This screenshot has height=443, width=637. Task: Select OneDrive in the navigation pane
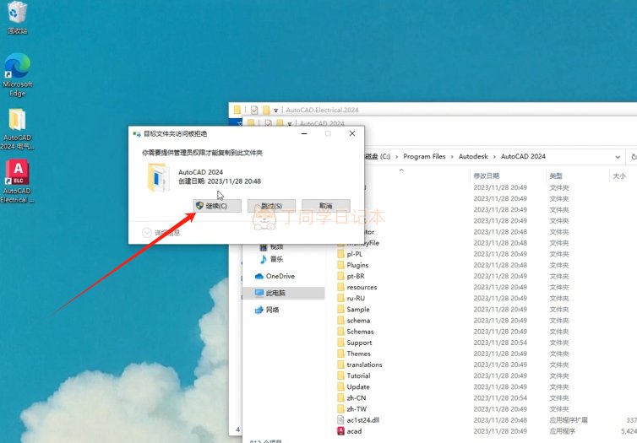pyautogui.click(x=280, y=276)
